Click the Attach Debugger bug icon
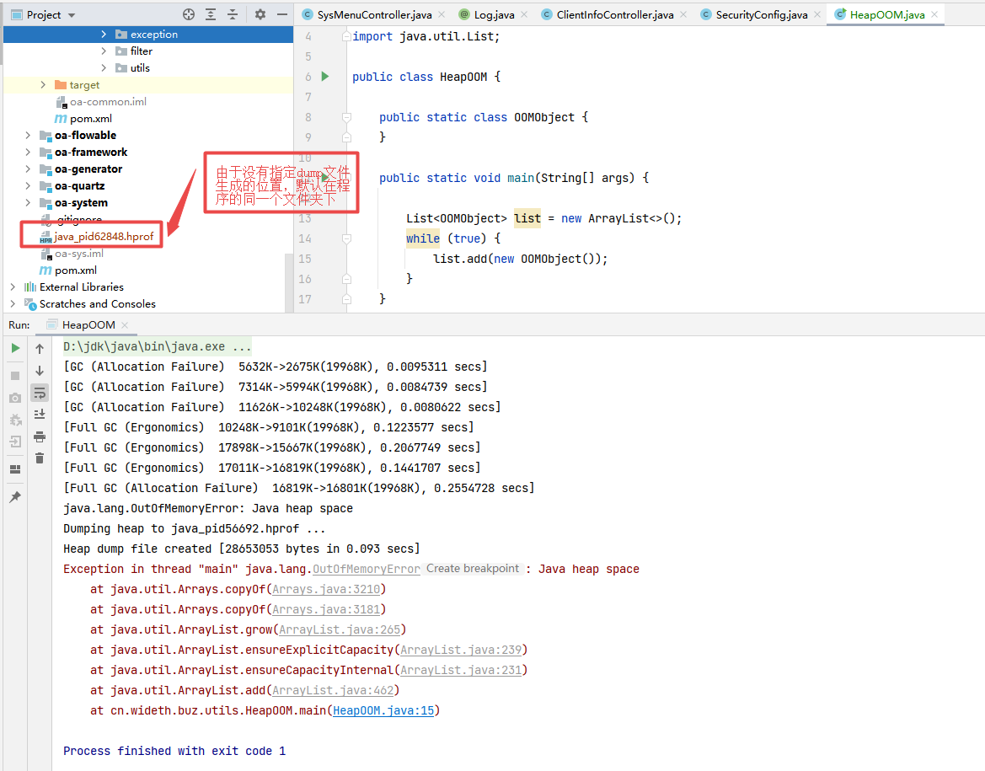This screenshot has width=985, height=771. [x=16, y=420]
